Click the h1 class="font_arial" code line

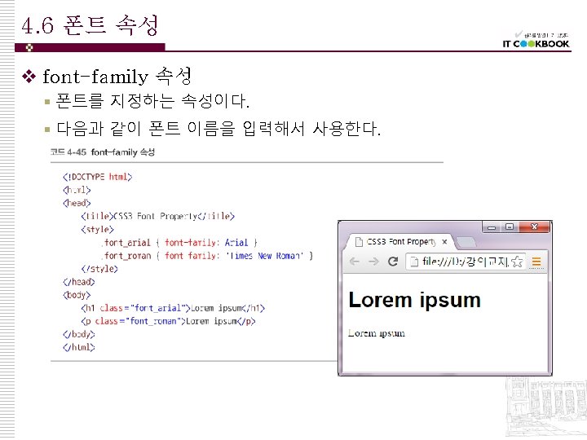pos(173,308)
